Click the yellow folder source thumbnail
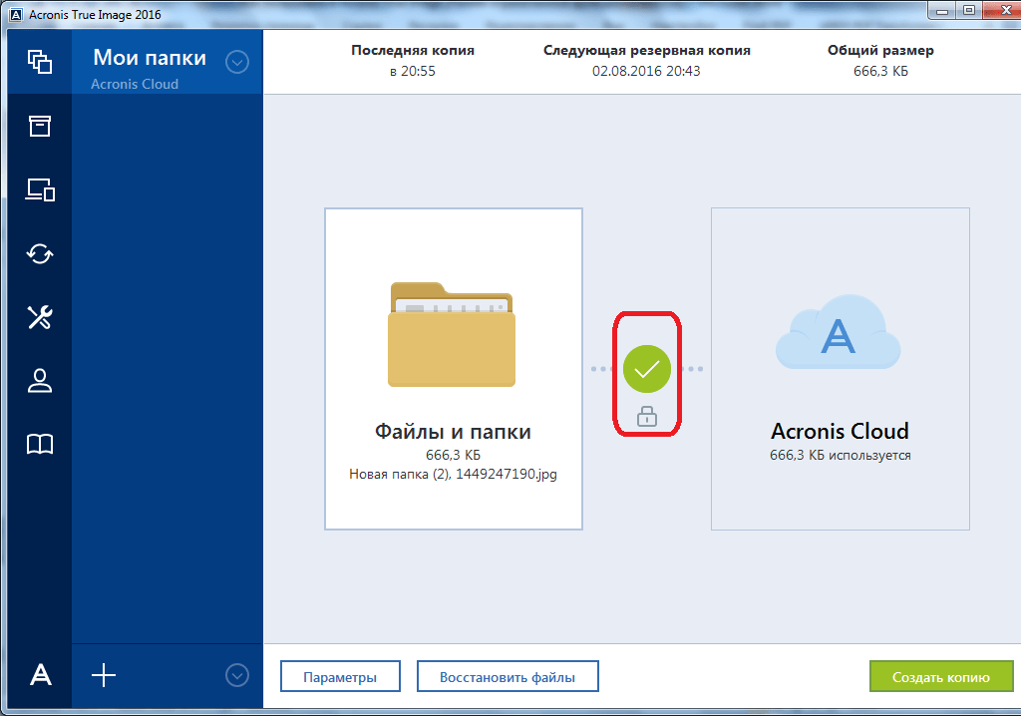Image resolution: width=1021 pixels, height=716 pixels. (x=452, y=335)
